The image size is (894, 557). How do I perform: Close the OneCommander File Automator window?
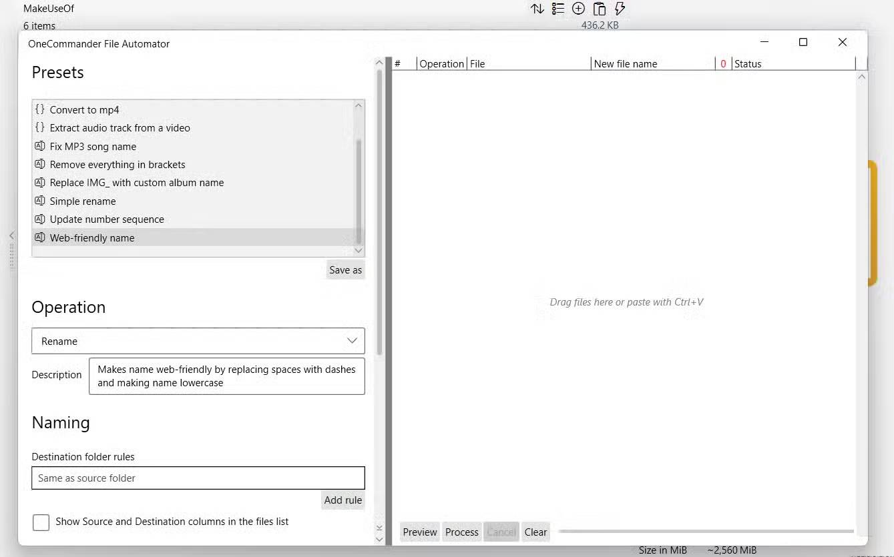843,42
